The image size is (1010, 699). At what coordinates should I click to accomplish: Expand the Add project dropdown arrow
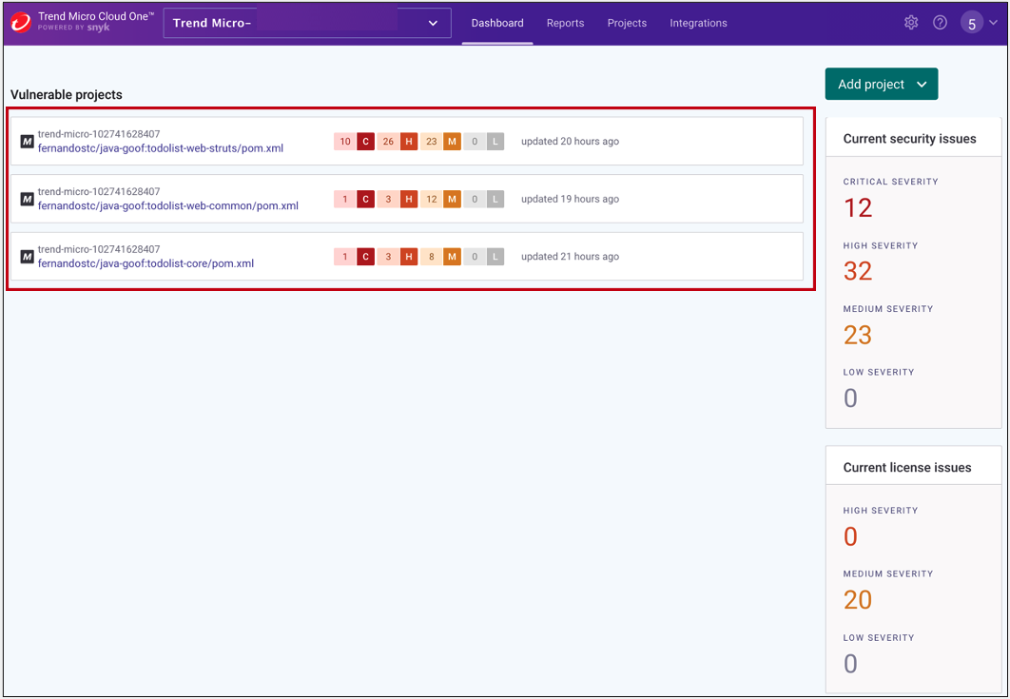(x=922, y=85)
